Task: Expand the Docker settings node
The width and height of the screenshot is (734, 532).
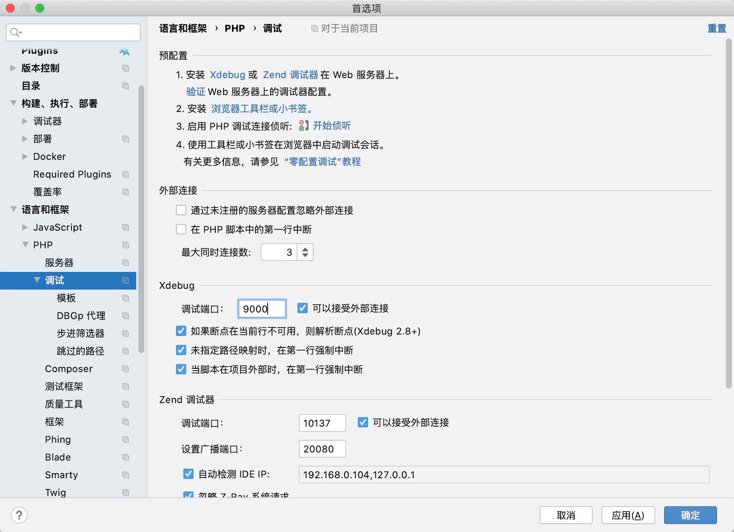Action: click(25, 157)
